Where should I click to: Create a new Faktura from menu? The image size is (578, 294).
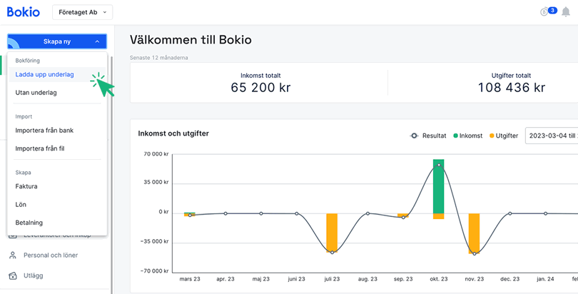coord(26,186)
